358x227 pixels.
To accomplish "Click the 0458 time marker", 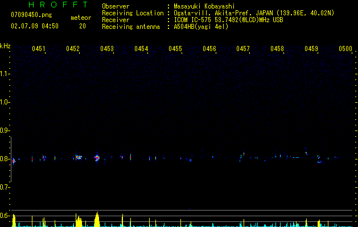I will coord(277,49).
